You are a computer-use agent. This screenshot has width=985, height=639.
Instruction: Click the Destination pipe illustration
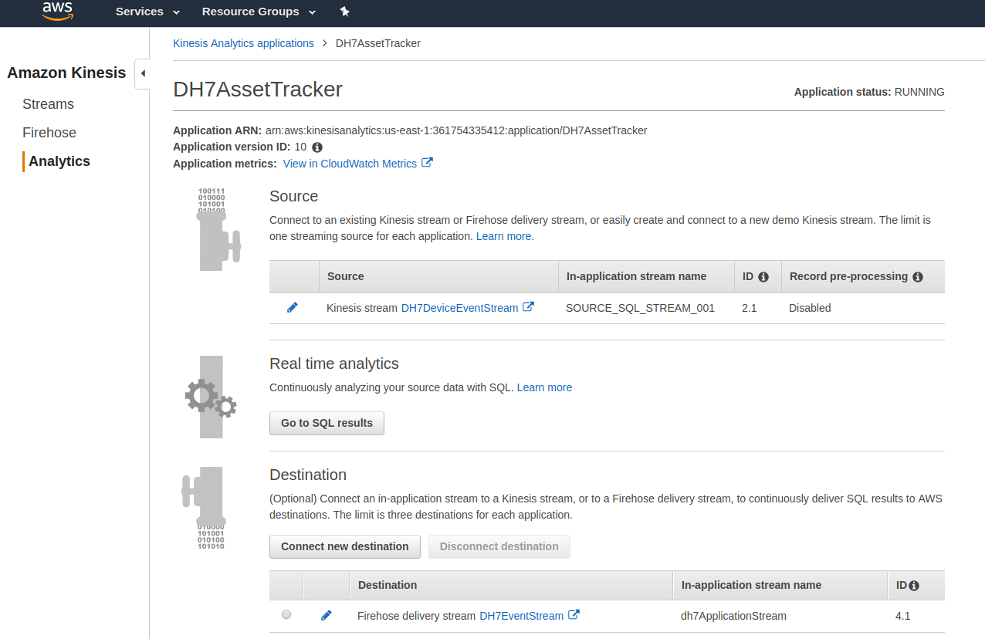(x=204, y=508)
